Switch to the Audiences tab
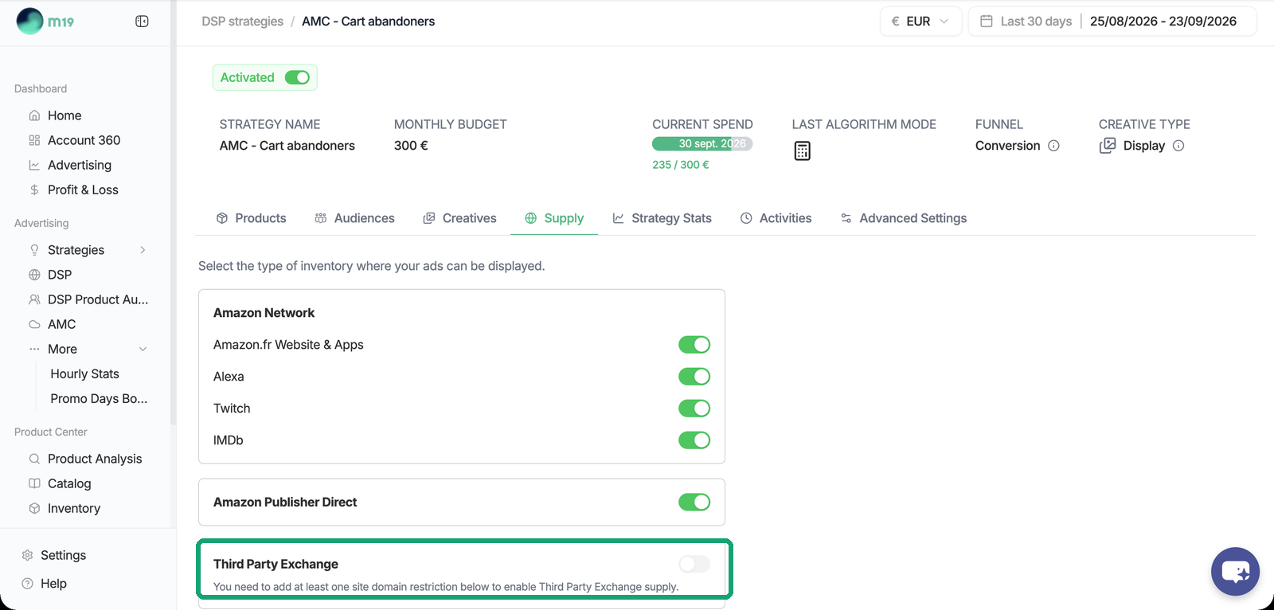 (x=355, y=218)
